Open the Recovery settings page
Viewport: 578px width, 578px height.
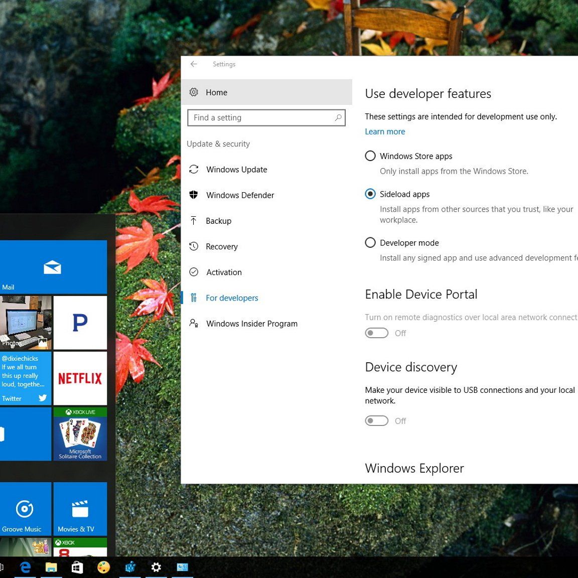(x=221, y=247)
